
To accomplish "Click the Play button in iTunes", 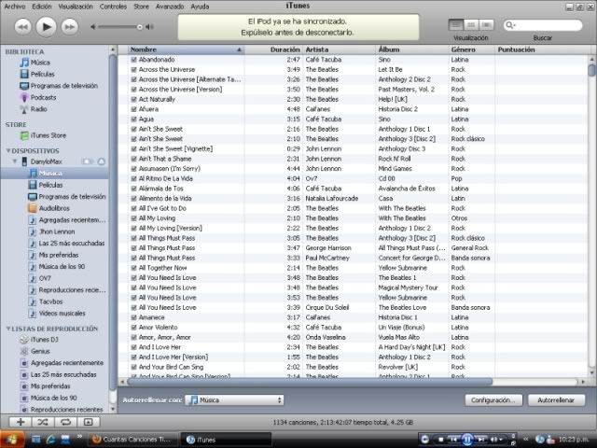I will pos(46,27).
